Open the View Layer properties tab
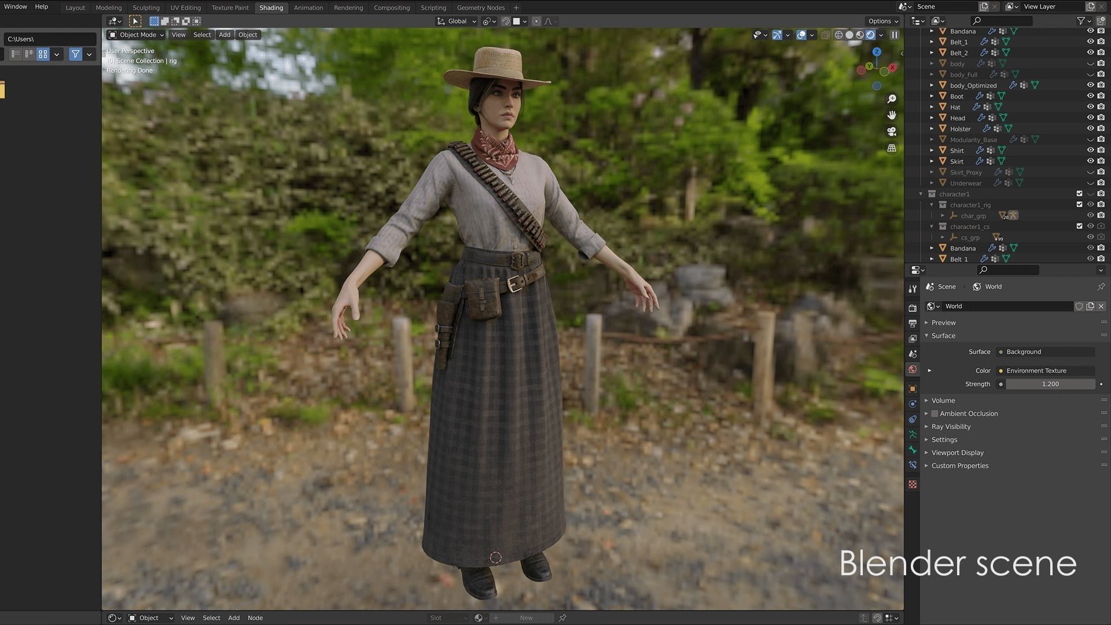 pos(913,339)
